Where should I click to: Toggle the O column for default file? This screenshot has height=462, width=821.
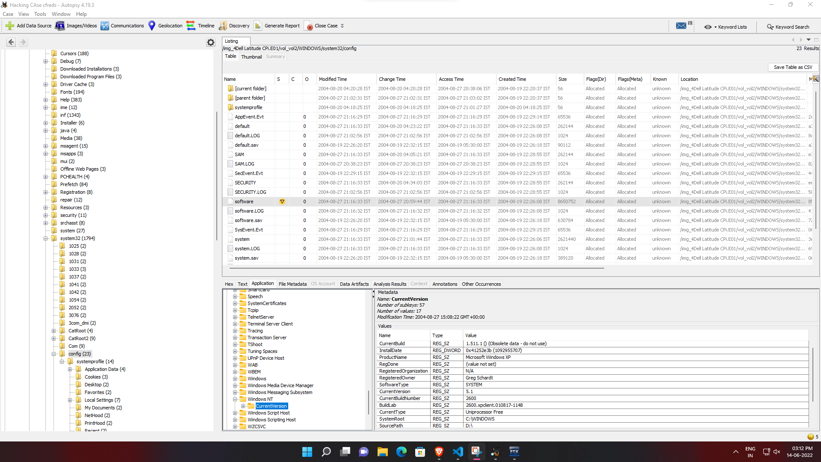click(x=307, y=126)
